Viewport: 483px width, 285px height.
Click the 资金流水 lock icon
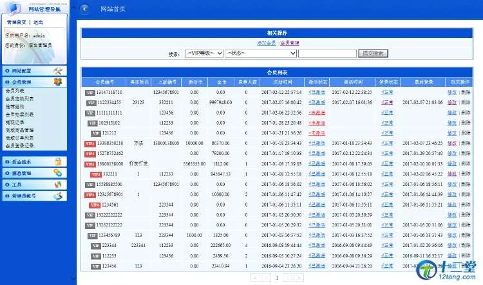[x=58, y=162]
